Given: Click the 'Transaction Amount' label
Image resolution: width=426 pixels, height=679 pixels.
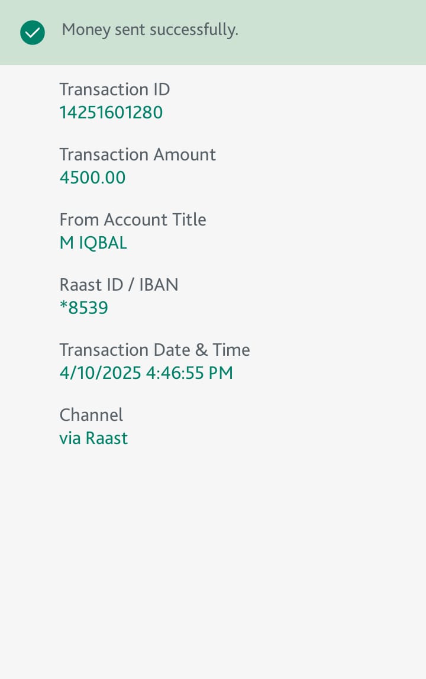Looking at the screenshot, I should click(137, 155).
